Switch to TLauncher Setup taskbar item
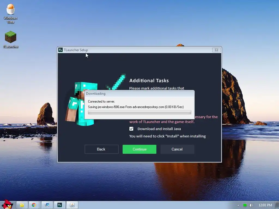The width and height of the screenshot is (279, 209). pyautogui.click(x=60, y=205)
